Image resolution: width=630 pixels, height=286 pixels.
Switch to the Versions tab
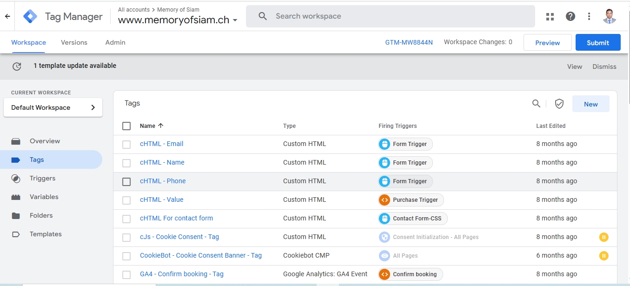point(74,42)
